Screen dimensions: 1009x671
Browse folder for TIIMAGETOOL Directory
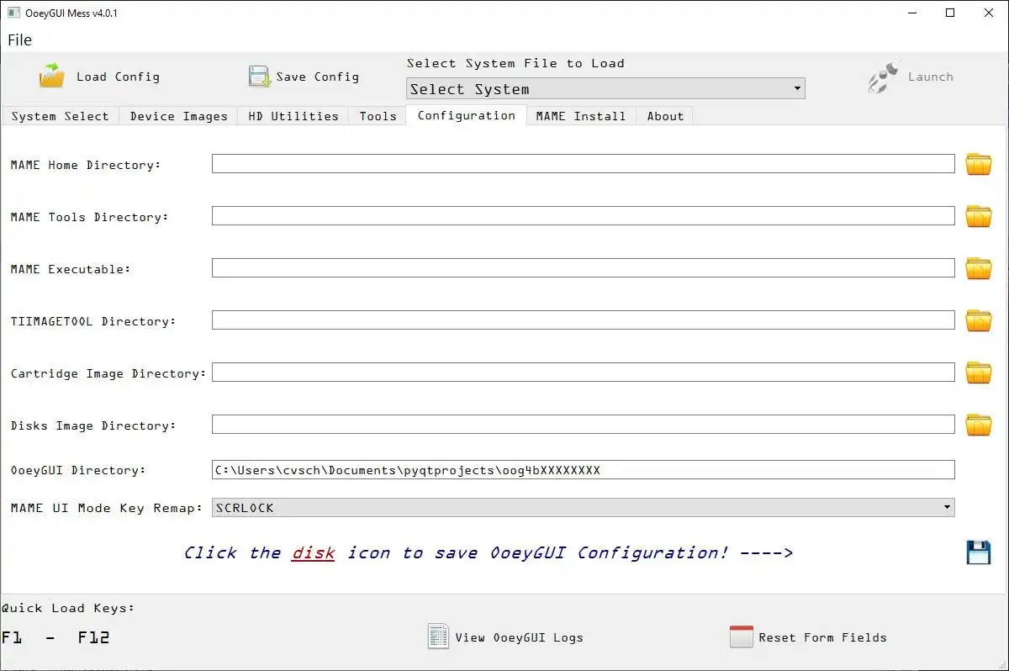[979, 320]
